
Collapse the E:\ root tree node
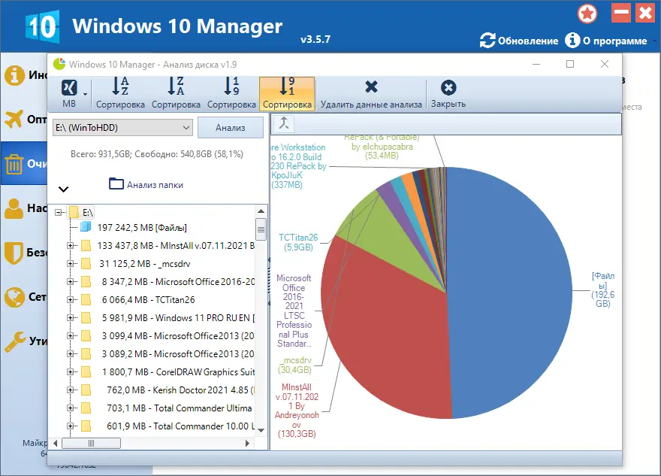58,212
